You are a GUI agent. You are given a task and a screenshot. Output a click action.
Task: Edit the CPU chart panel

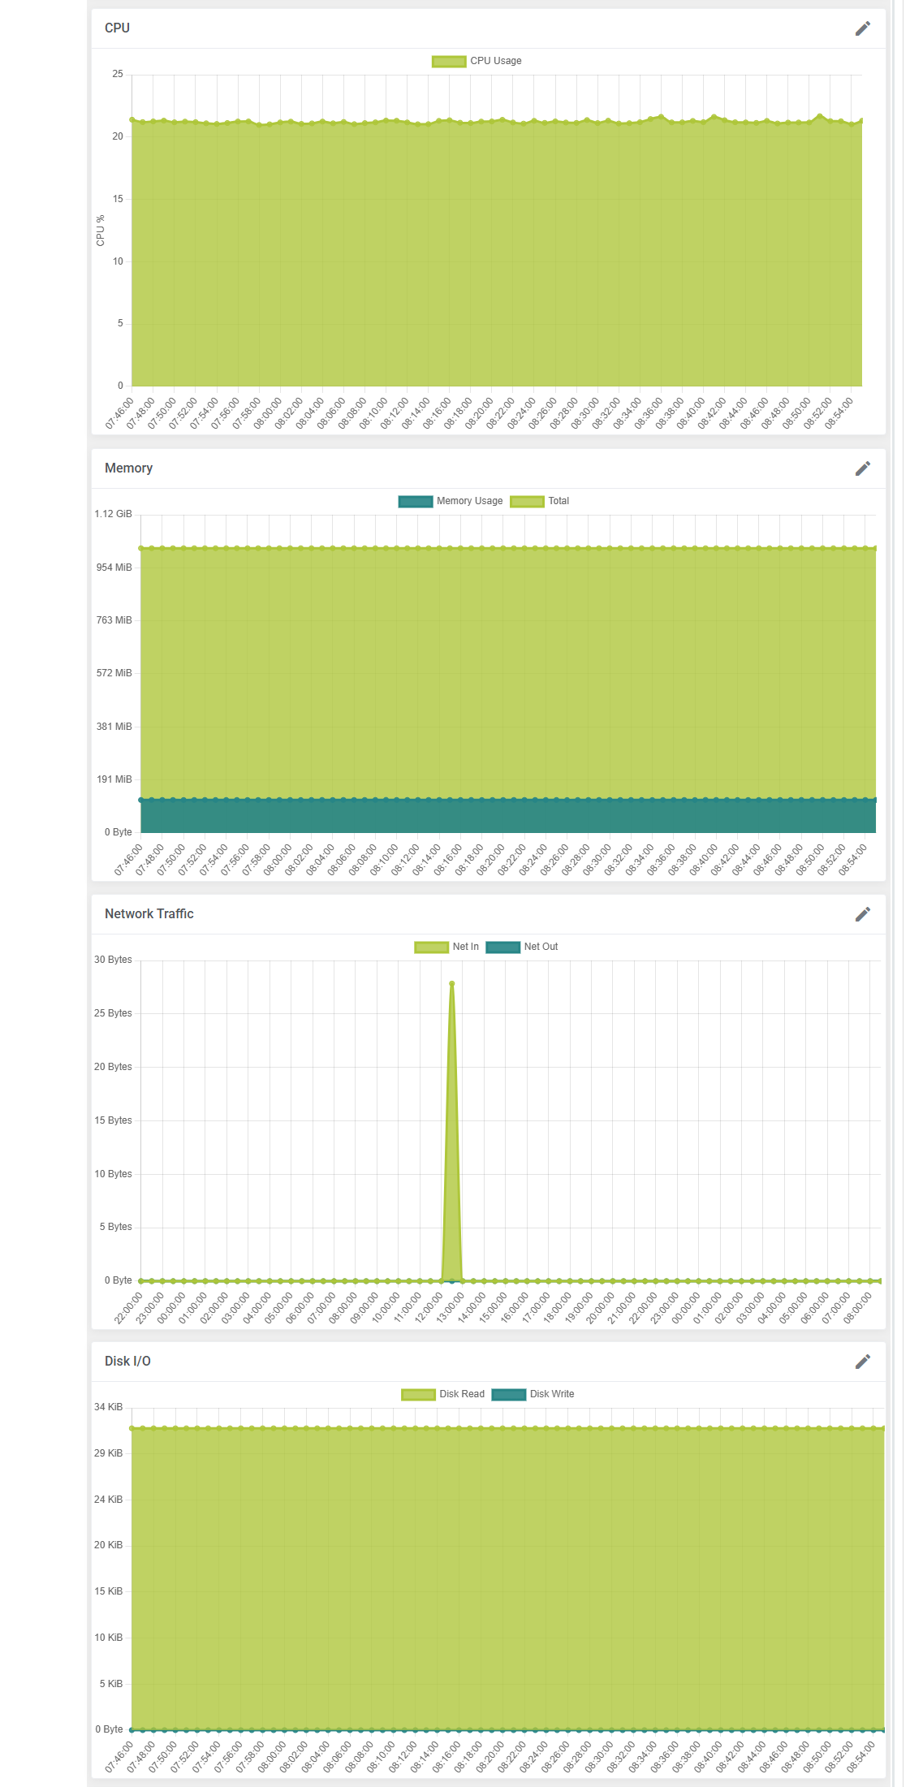point(863,28)
